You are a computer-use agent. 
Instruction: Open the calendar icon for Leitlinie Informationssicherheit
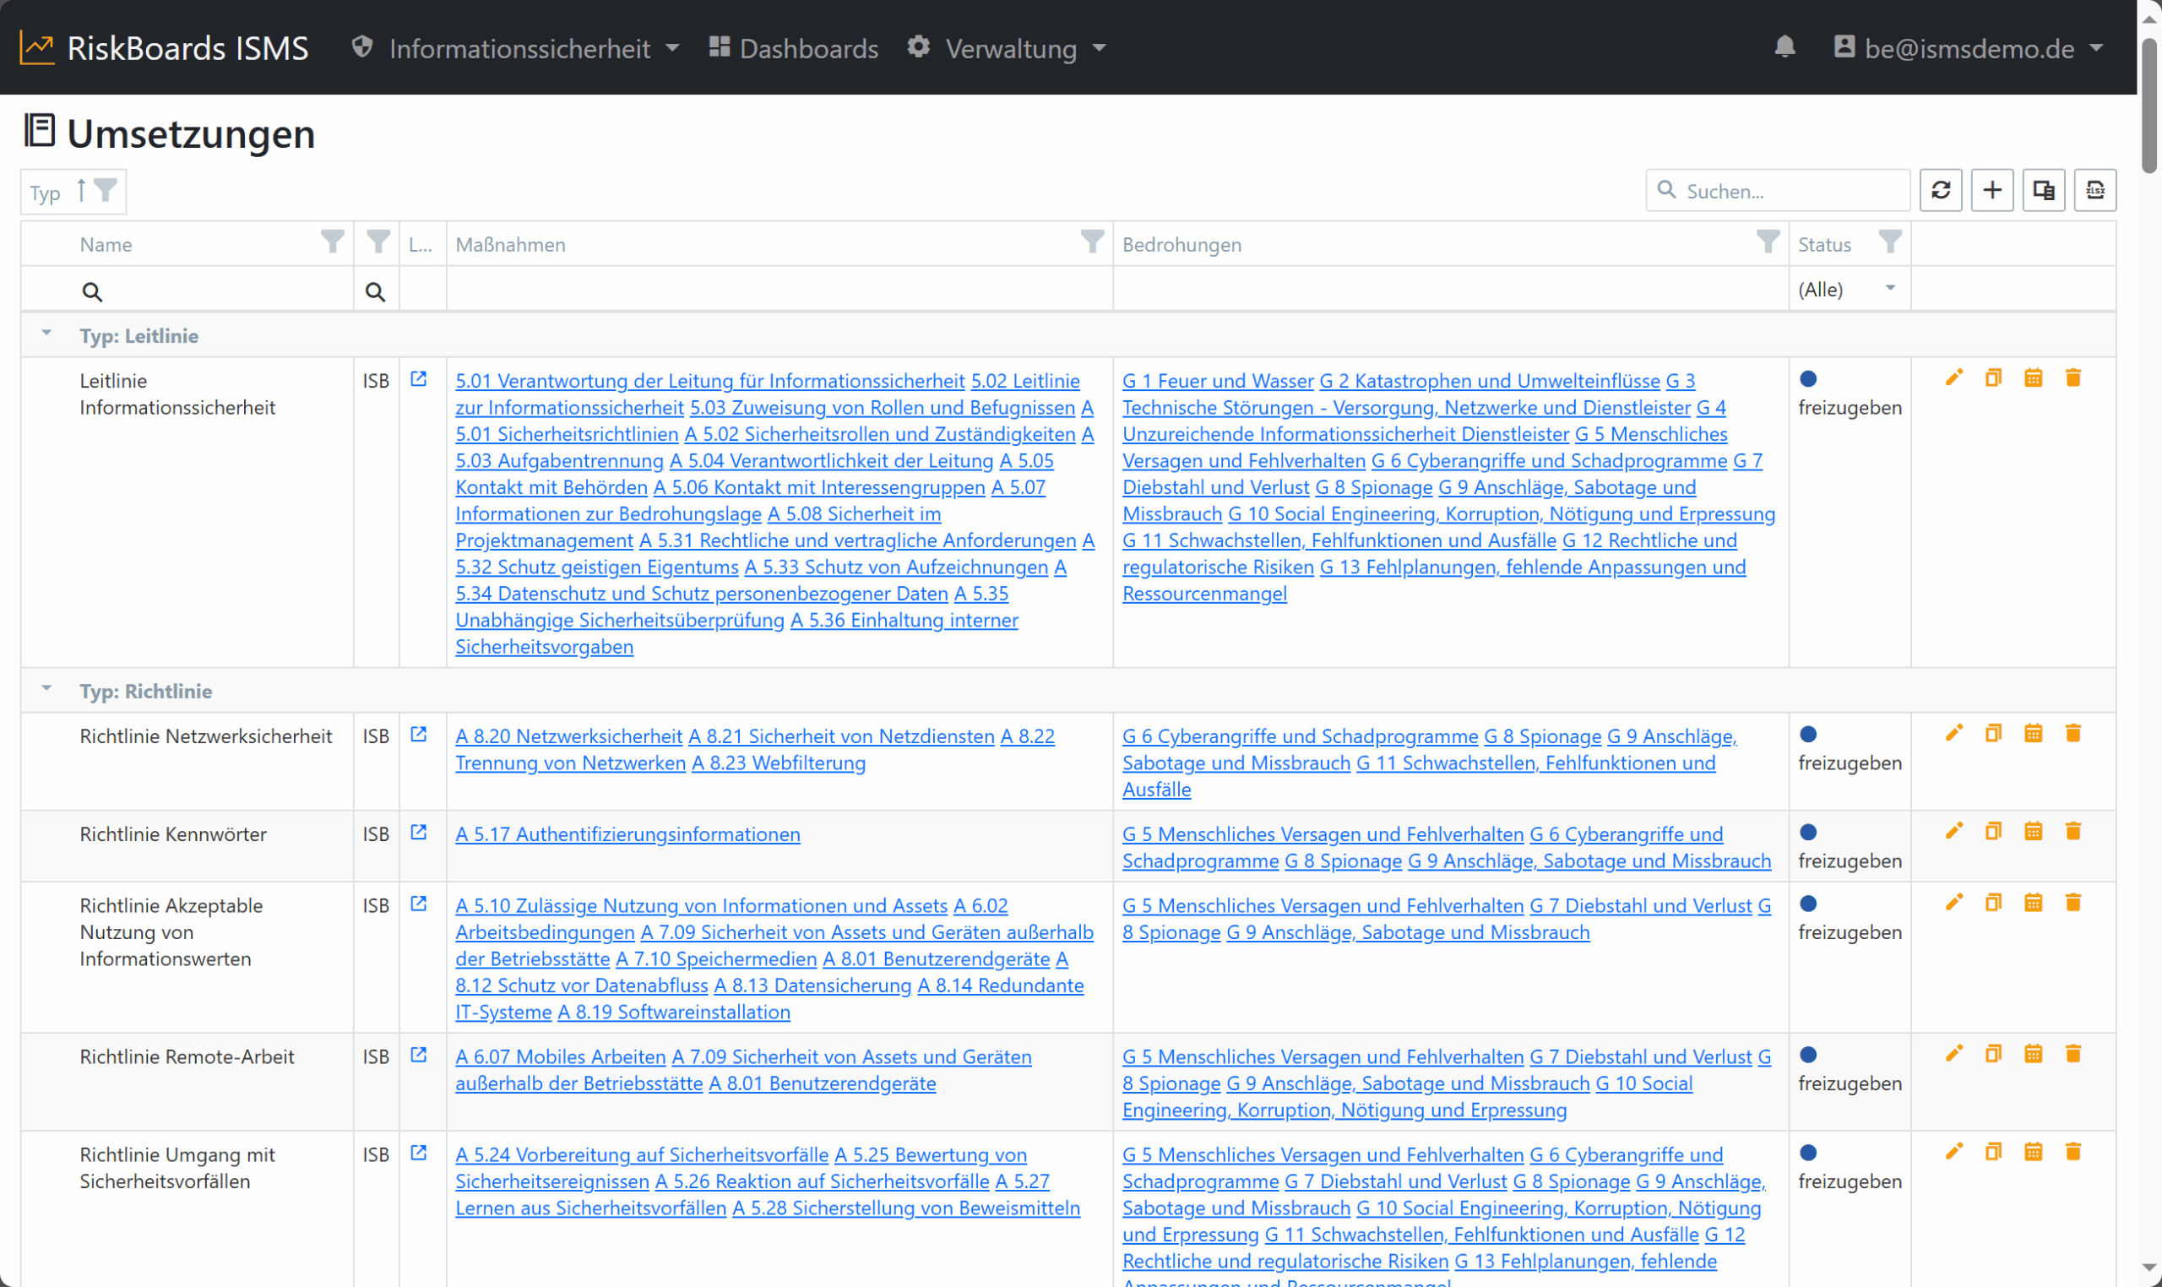click(x=2033, y=378)
